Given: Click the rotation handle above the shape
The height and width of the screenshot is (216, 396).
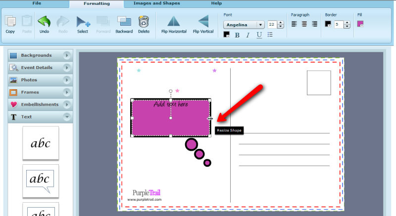Looking at the screenshot, I should tap(171, 91).
